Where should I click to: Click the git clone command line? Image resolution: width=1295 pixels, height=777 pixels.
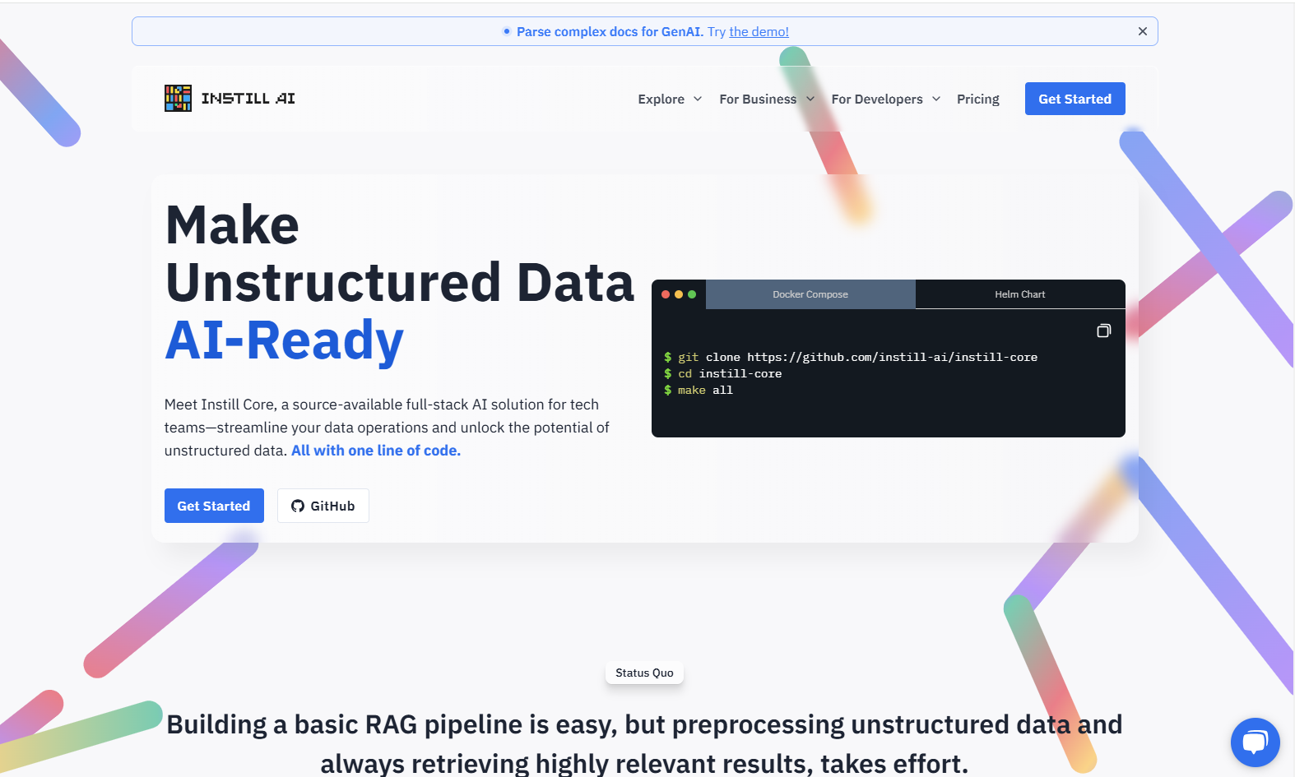(851, 357)
